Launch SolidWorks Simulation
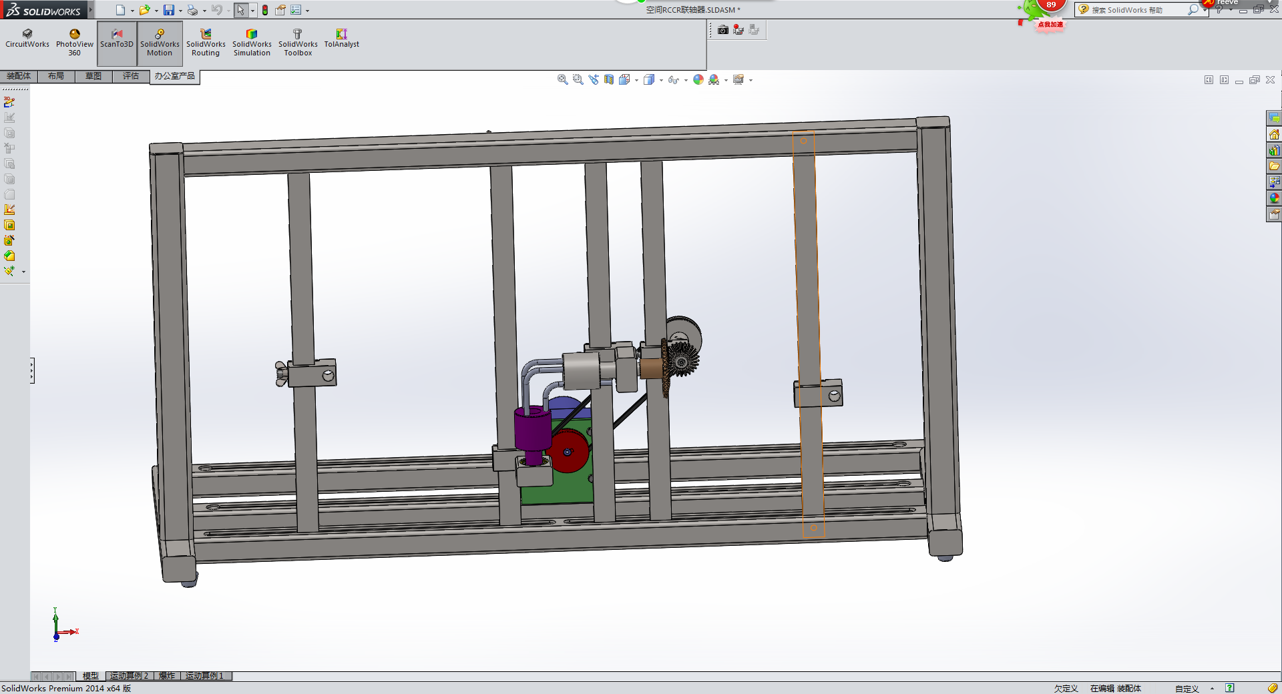Image resolution: width=1282 pixels, height=694 pixels. click(x=252, y=43)
